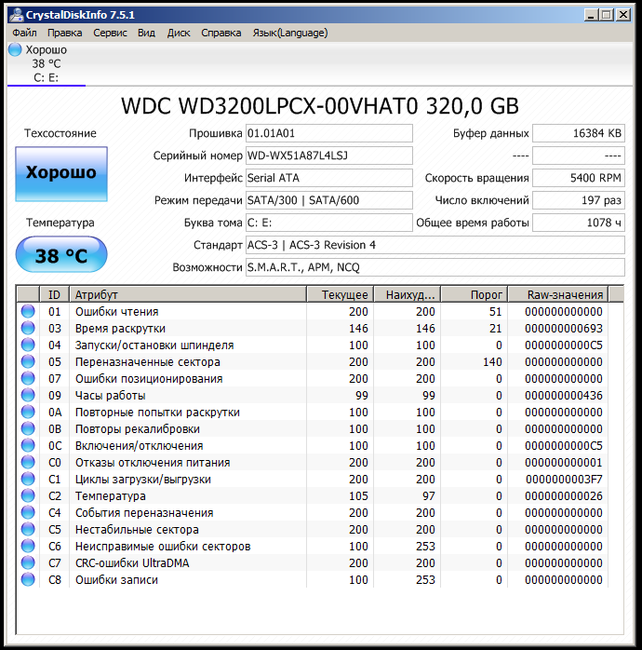Click the Режим передачи field SATA/300 | SATA/600
Image resolution: width=642 pixels, height=650 pixels.
pos(329,200)
